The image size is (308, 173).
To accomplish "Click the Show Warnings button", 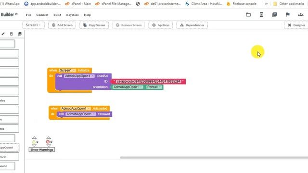I will (42, 149).
